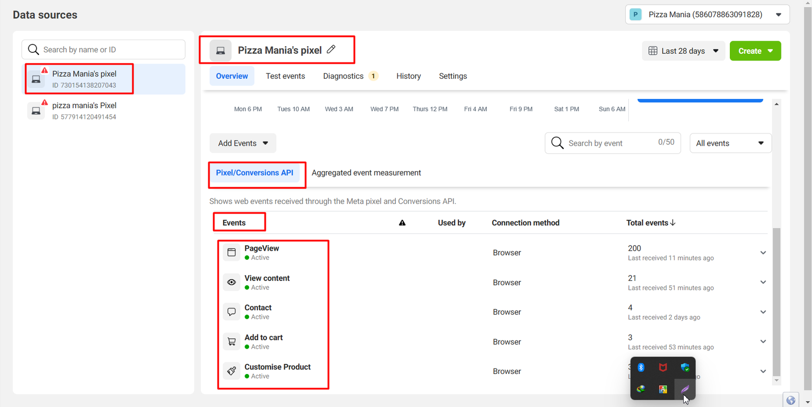This screenshot has height=407, width=812.
Task: Open the green Create dropdown button
Action: point(755,51)
